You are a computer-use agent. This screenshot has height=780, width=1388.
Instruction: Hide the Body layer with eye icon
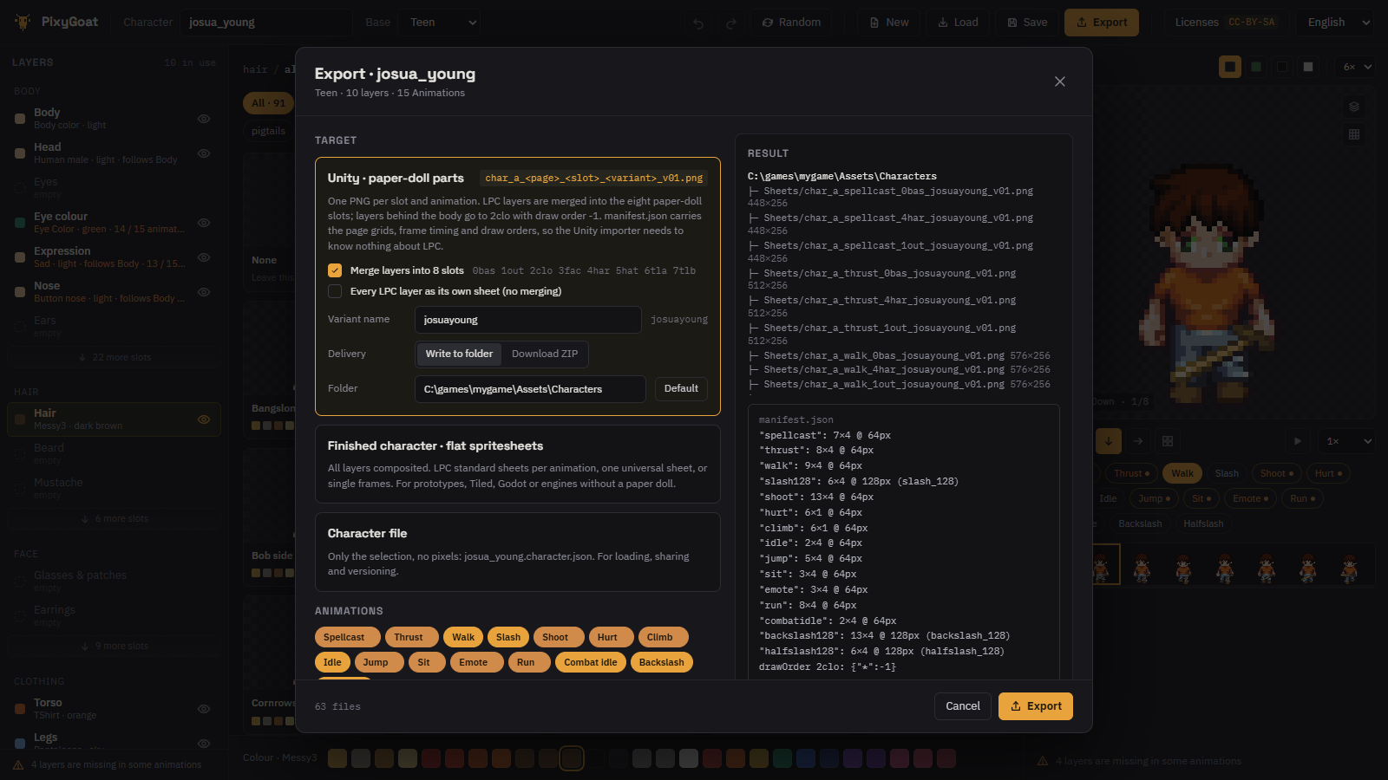[x=204, y=119]
